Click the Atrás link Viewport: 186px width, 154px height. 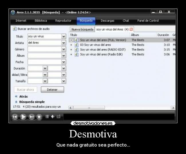(23, 97)
